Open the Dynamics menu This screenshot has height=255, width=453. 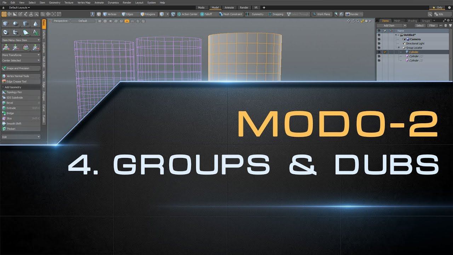click(x=113, y=2)
